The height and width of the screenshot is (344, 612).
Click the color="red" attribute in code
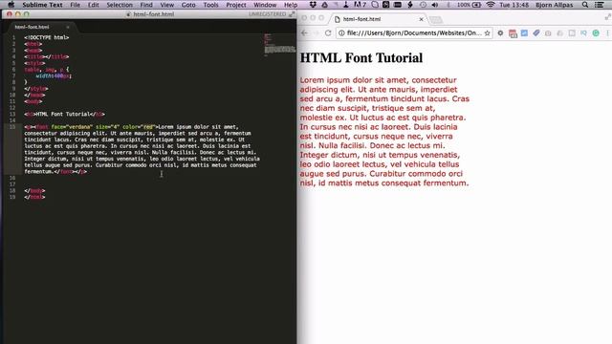coord(139,127)
